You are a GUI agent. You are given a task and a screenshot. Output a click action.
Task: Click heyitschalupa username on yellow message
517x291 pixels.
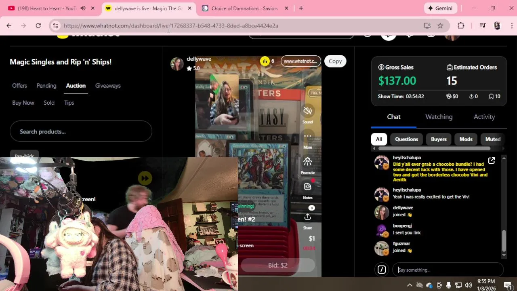407,158
